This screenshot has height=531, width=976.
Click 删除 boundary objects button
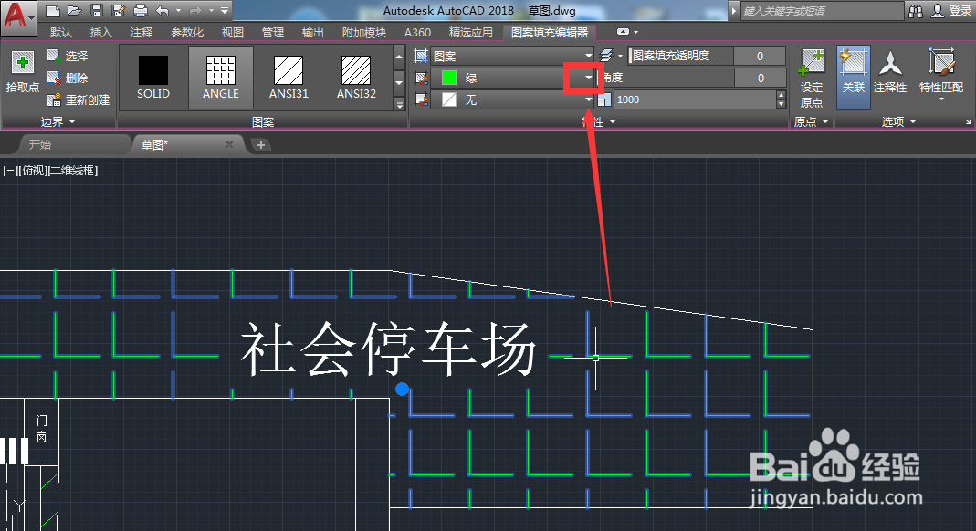[x=68, y=78]
